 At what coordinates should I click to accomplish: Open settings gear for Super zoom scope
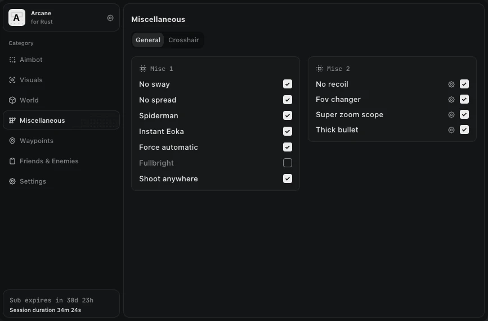tap(451, 114)
